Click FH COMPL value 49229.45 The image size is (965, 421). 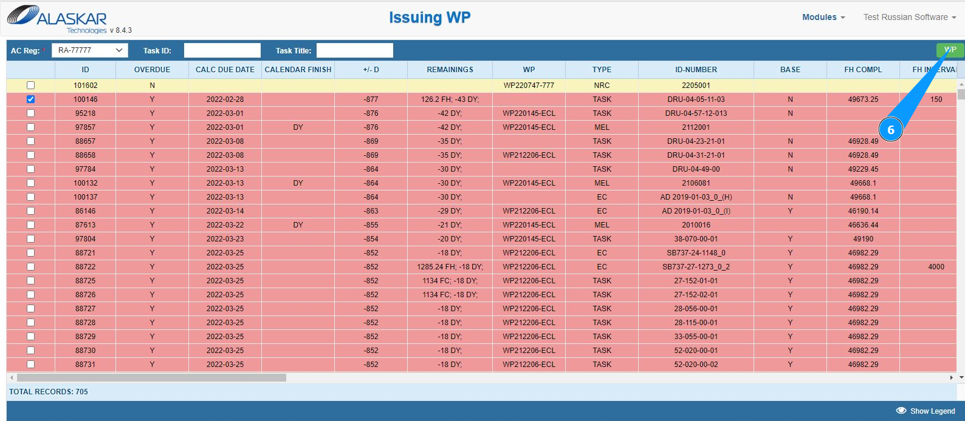click(x=864, y=169)
